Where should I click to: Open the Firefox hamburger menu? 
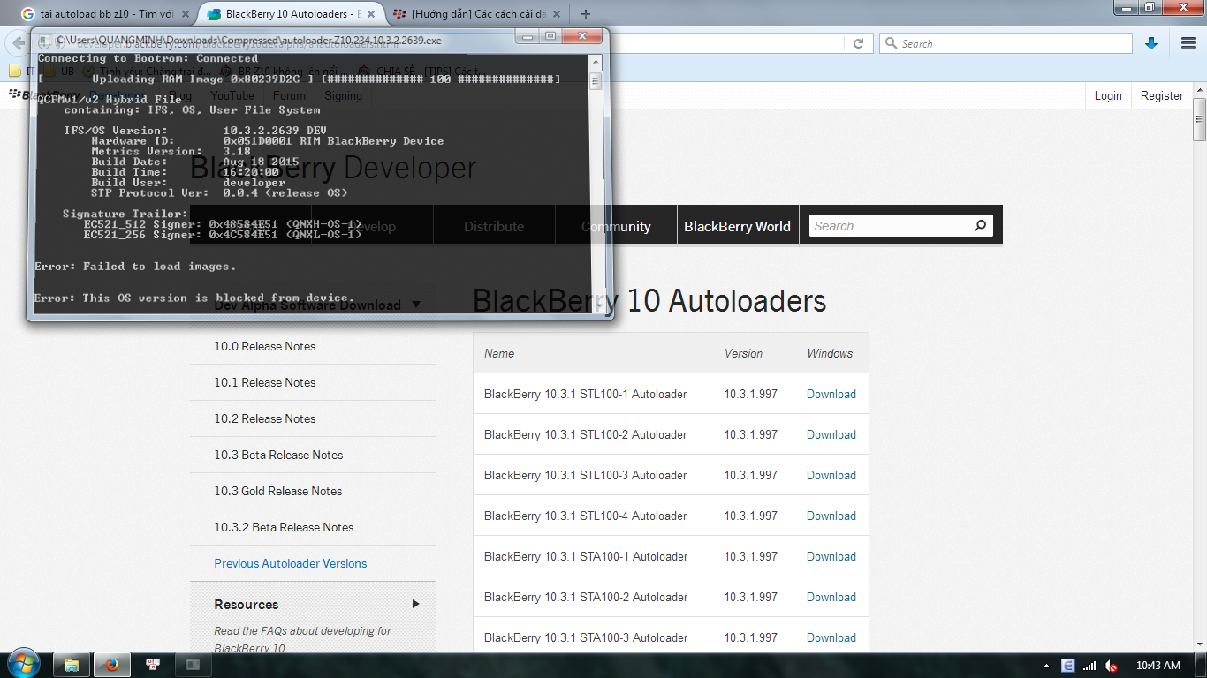1188,43
